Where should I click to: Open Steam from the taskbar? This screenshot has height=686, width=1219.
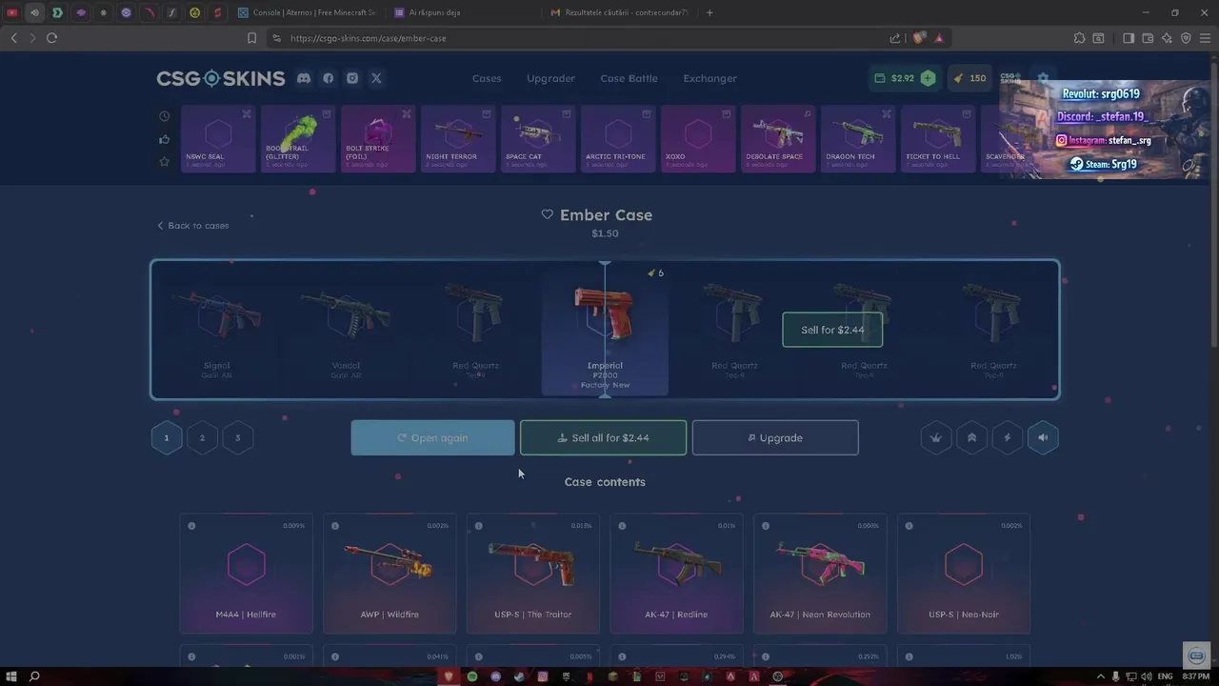519,676
